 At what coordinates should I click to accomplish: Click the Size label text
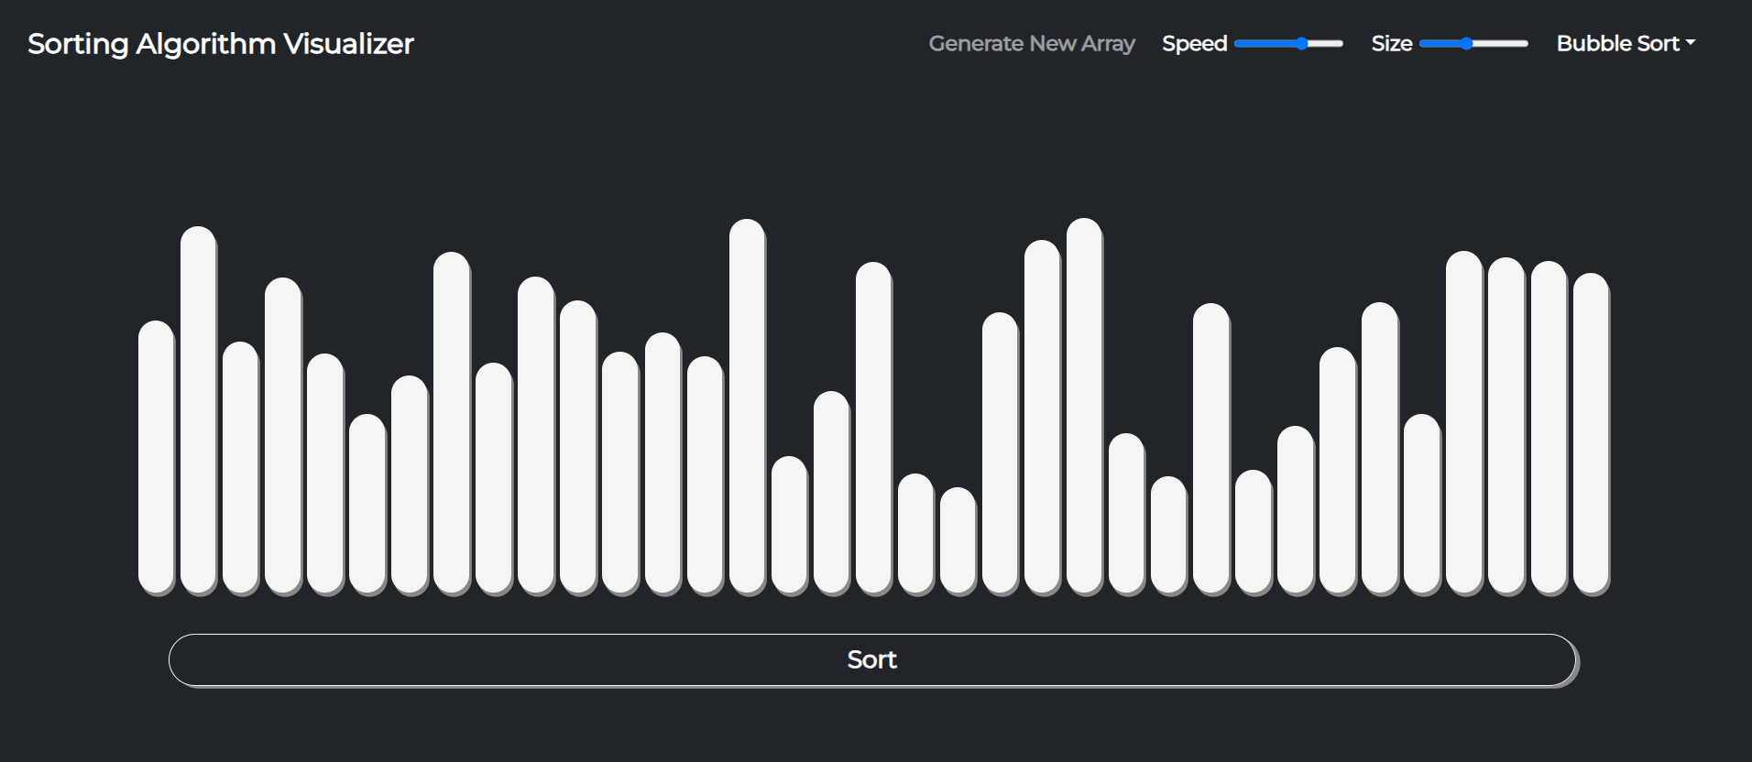pyautogui.click(x=1391, y=44)
